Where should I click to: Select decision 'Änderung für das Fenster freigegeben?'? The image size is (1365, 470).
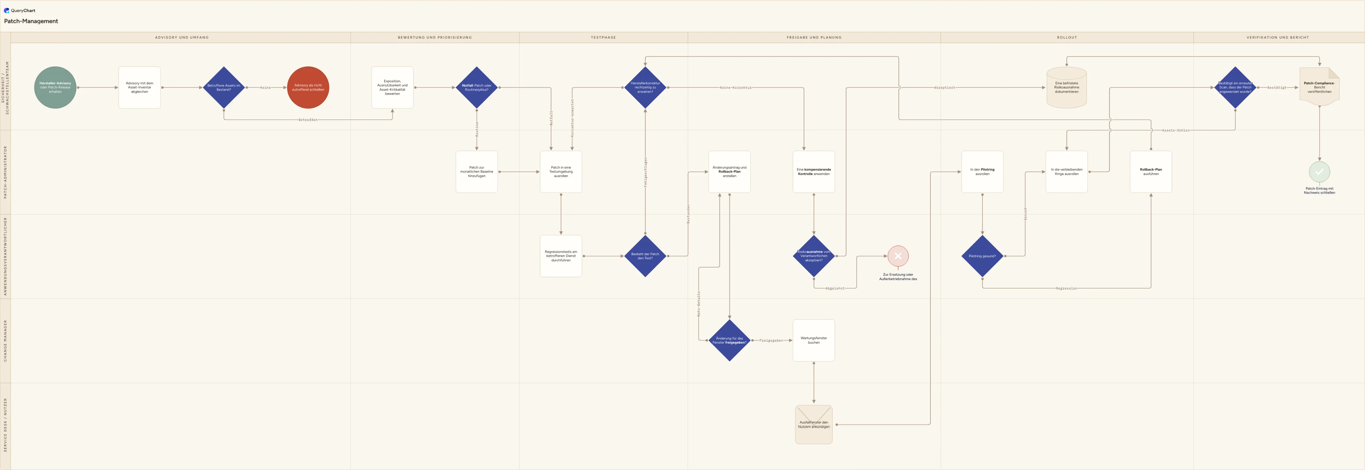[729, 340]
